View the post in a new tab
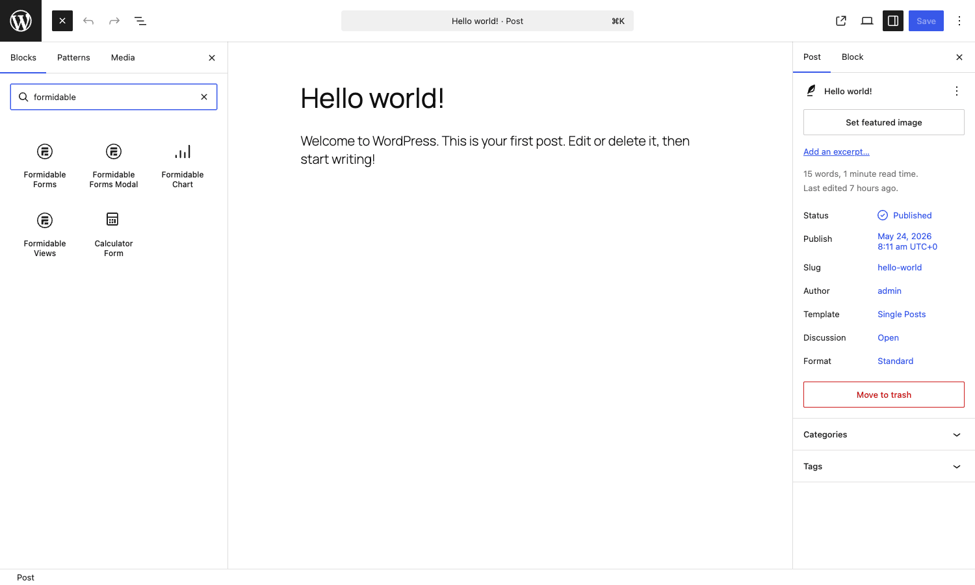The image size is (975, 585). [x=841, y=21]
